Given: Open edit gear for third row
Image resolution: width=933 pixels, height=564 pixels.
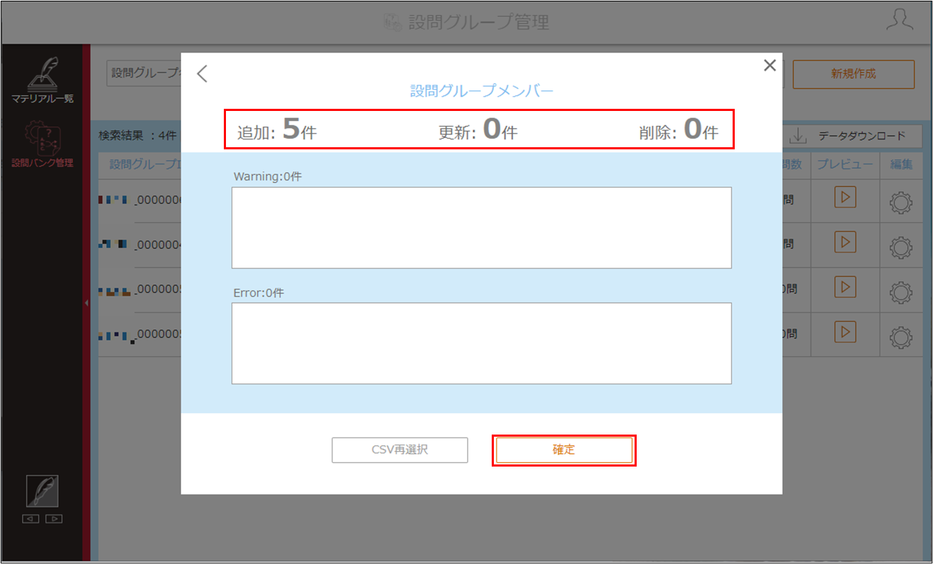Looking at the screenshot, I should pyautogui.click(x=901, y=292).
